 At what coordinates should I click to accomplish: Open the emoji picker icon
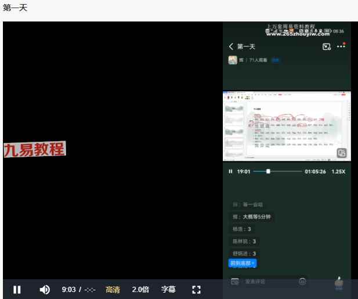click(x=302, y=281)
